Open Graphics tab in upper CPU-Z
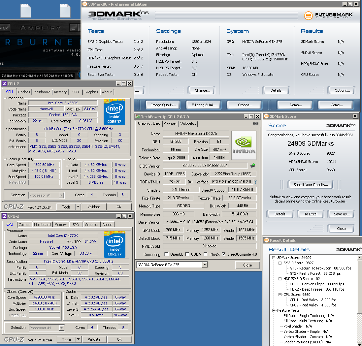 [91, 92]
